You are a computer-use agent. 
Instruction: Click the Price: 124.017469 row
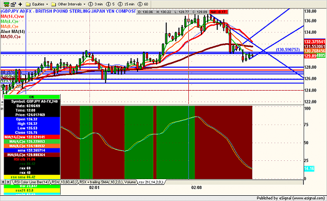tap(32, 115)
